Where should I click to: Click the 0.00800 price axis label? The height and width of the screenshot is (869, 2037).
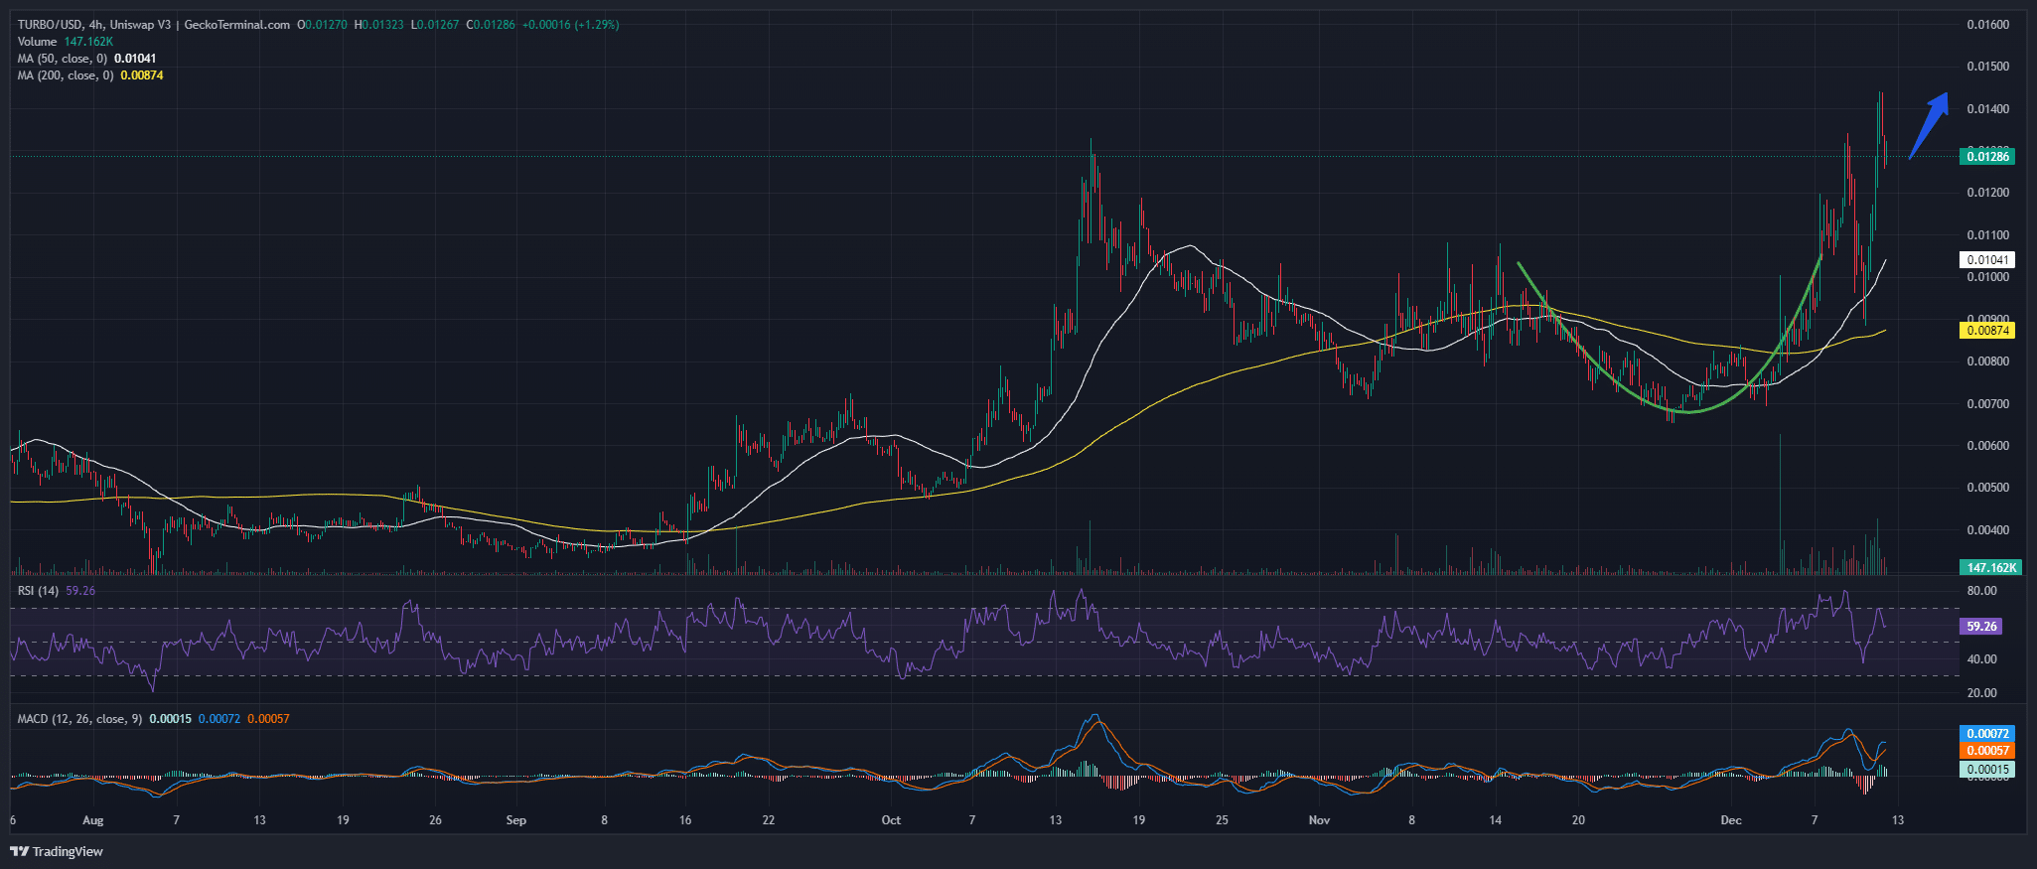coord(1987,362)
